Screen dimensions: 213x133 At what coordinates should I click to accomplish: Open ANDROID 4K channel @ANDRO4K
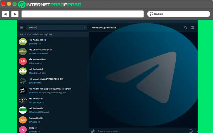(x=53, y=81)
